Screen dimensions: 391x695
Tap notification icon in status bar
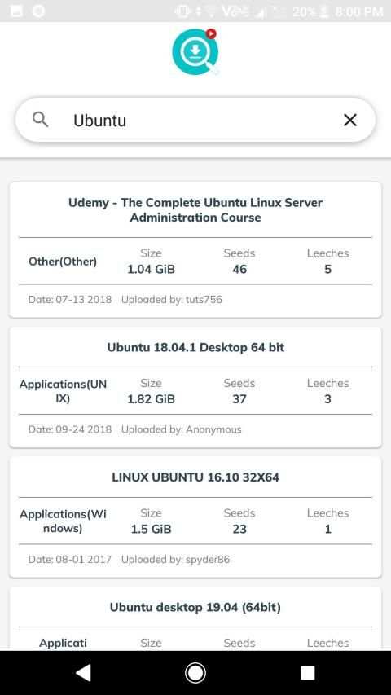[16, 11]
